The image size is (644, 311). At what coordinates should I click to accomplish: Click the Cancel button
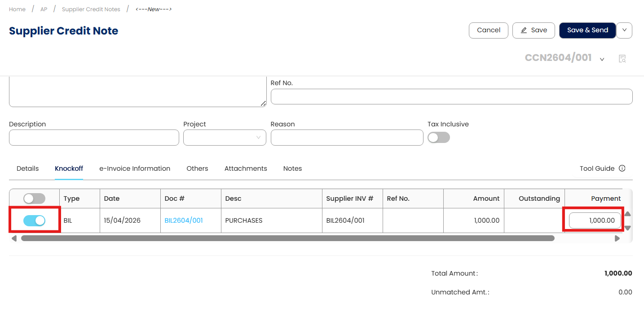488,30
